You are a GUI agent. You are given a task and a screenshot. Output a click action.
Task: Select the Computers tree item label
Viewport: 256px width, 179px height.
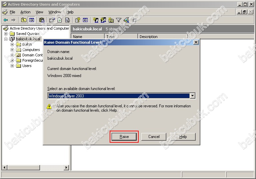click(x=31, y=50)
